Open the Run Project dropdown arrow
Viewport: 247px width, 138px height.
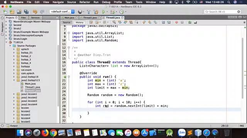pyautogui.click(x=107, y=12)
